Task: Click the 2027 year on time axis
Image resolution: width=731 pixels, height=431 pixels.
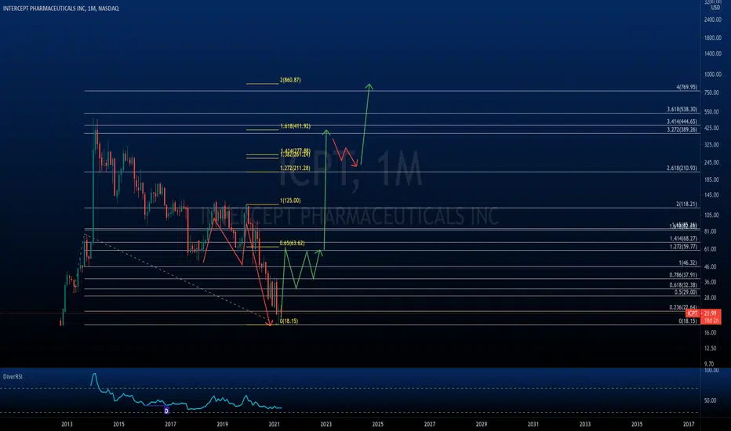Action: [429, 424]
